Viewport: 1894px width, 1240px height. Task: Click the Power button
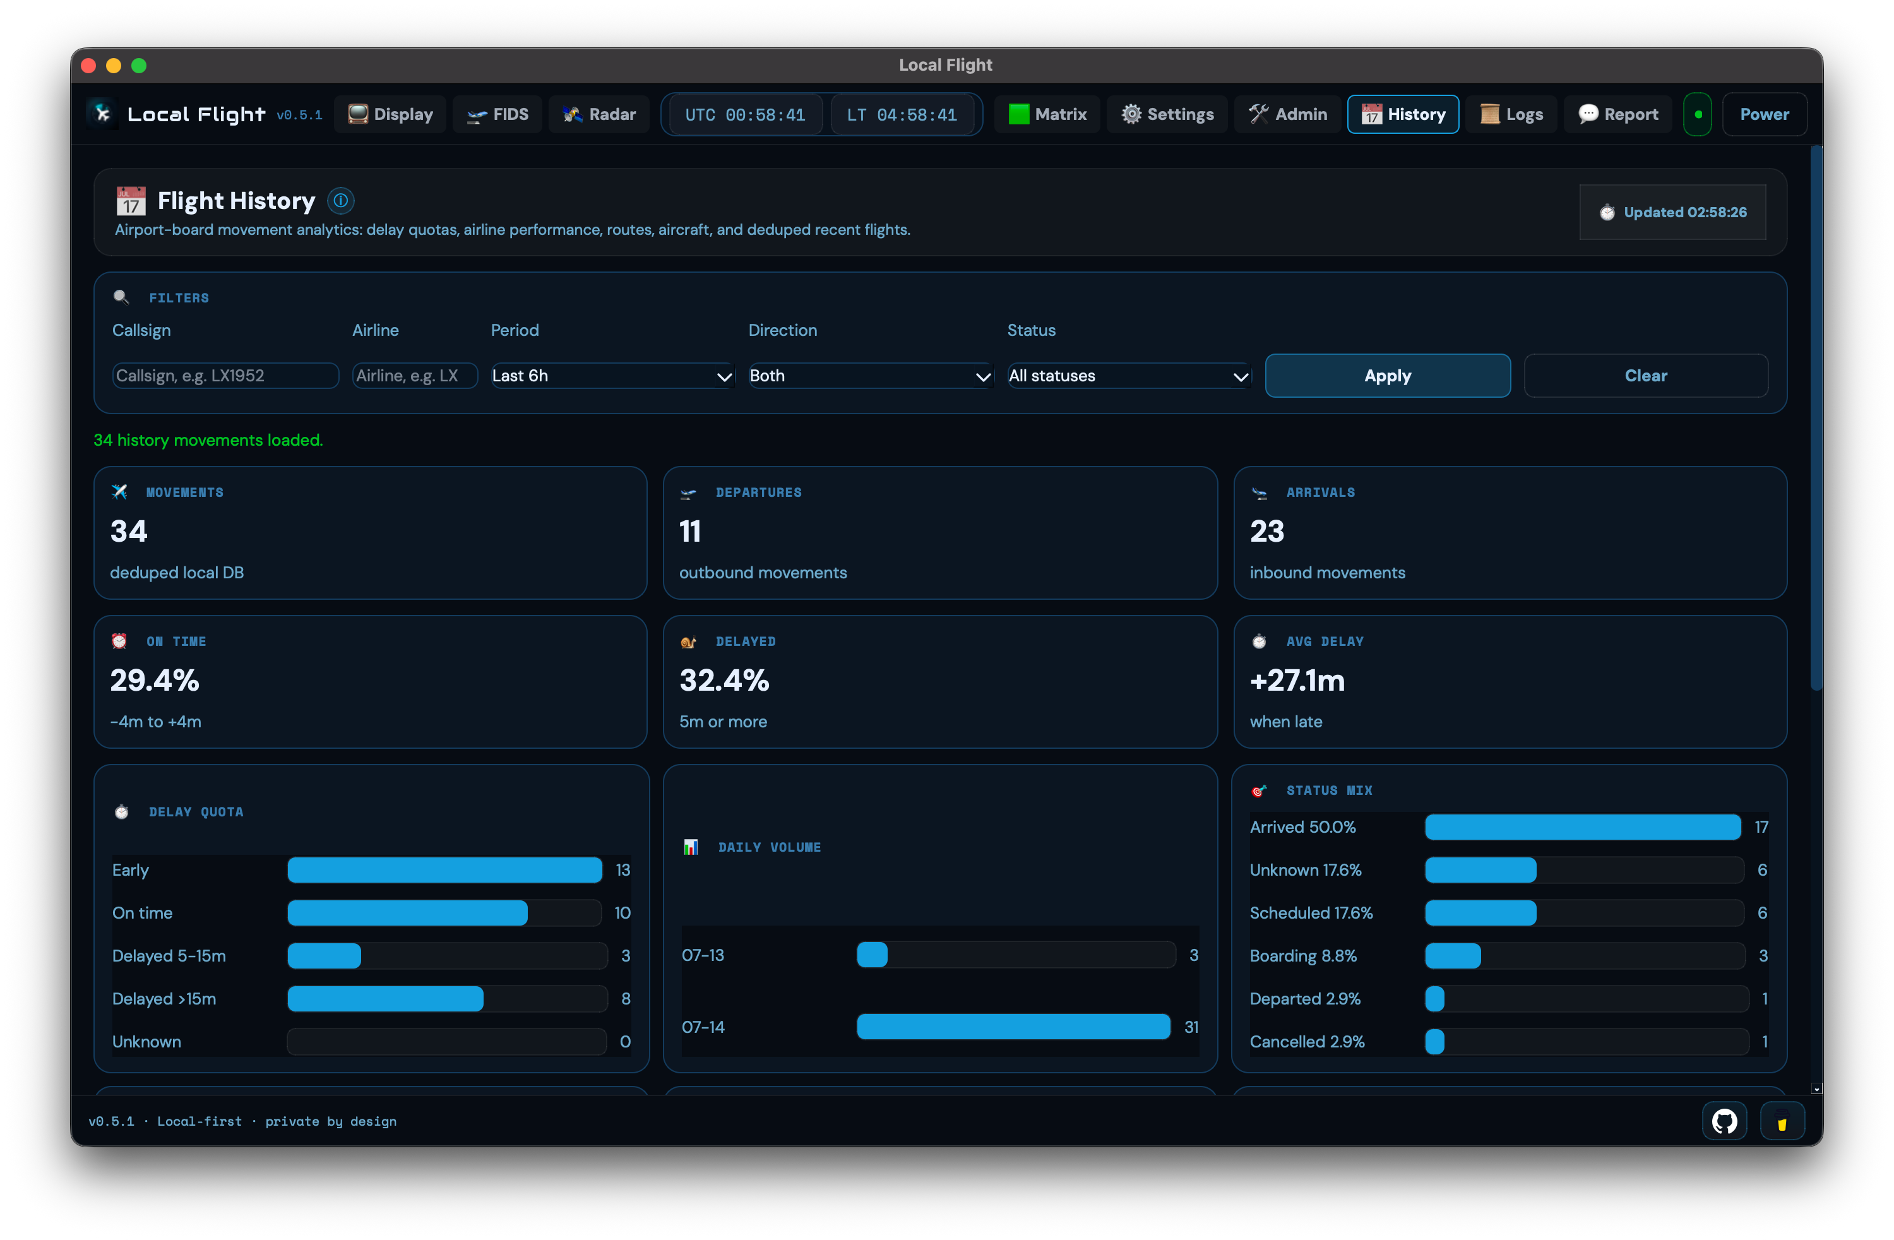coord(1763,115)
